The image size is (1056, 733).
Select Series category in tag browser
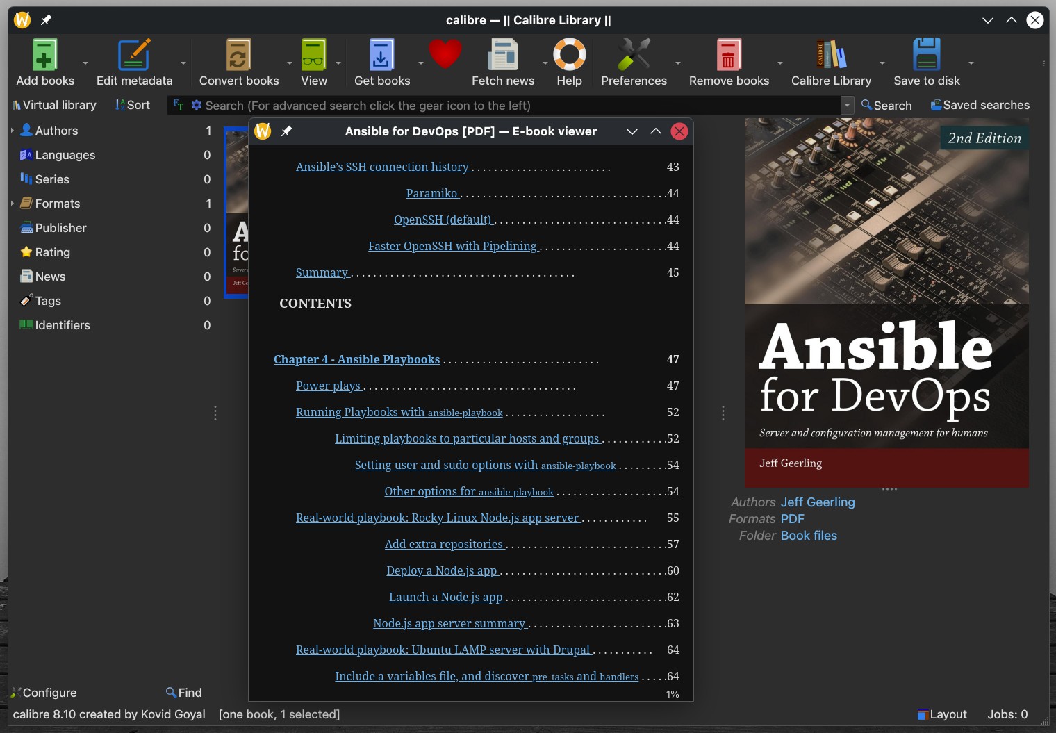52,179
